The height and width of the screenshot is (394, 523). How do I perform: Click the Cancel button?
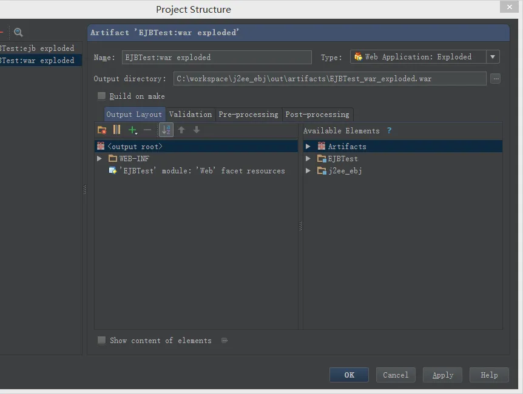pos(396,375)
